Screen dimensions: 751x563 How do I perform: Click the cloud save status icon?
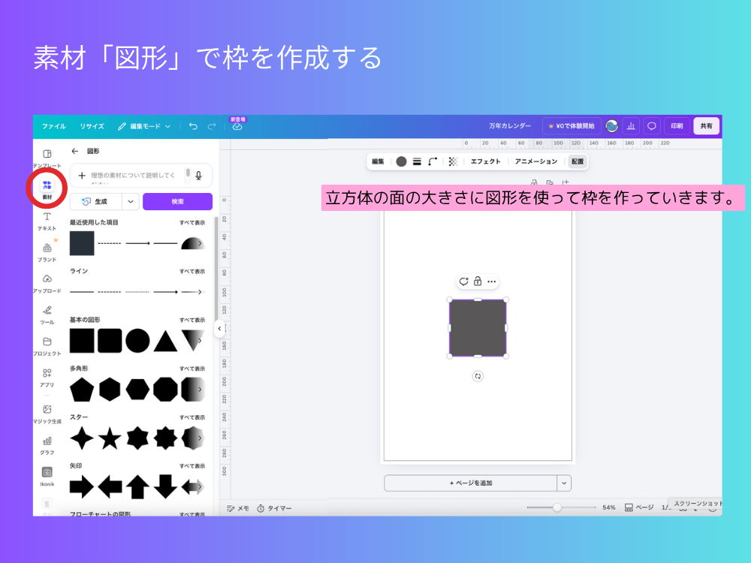tap(237, 126)
